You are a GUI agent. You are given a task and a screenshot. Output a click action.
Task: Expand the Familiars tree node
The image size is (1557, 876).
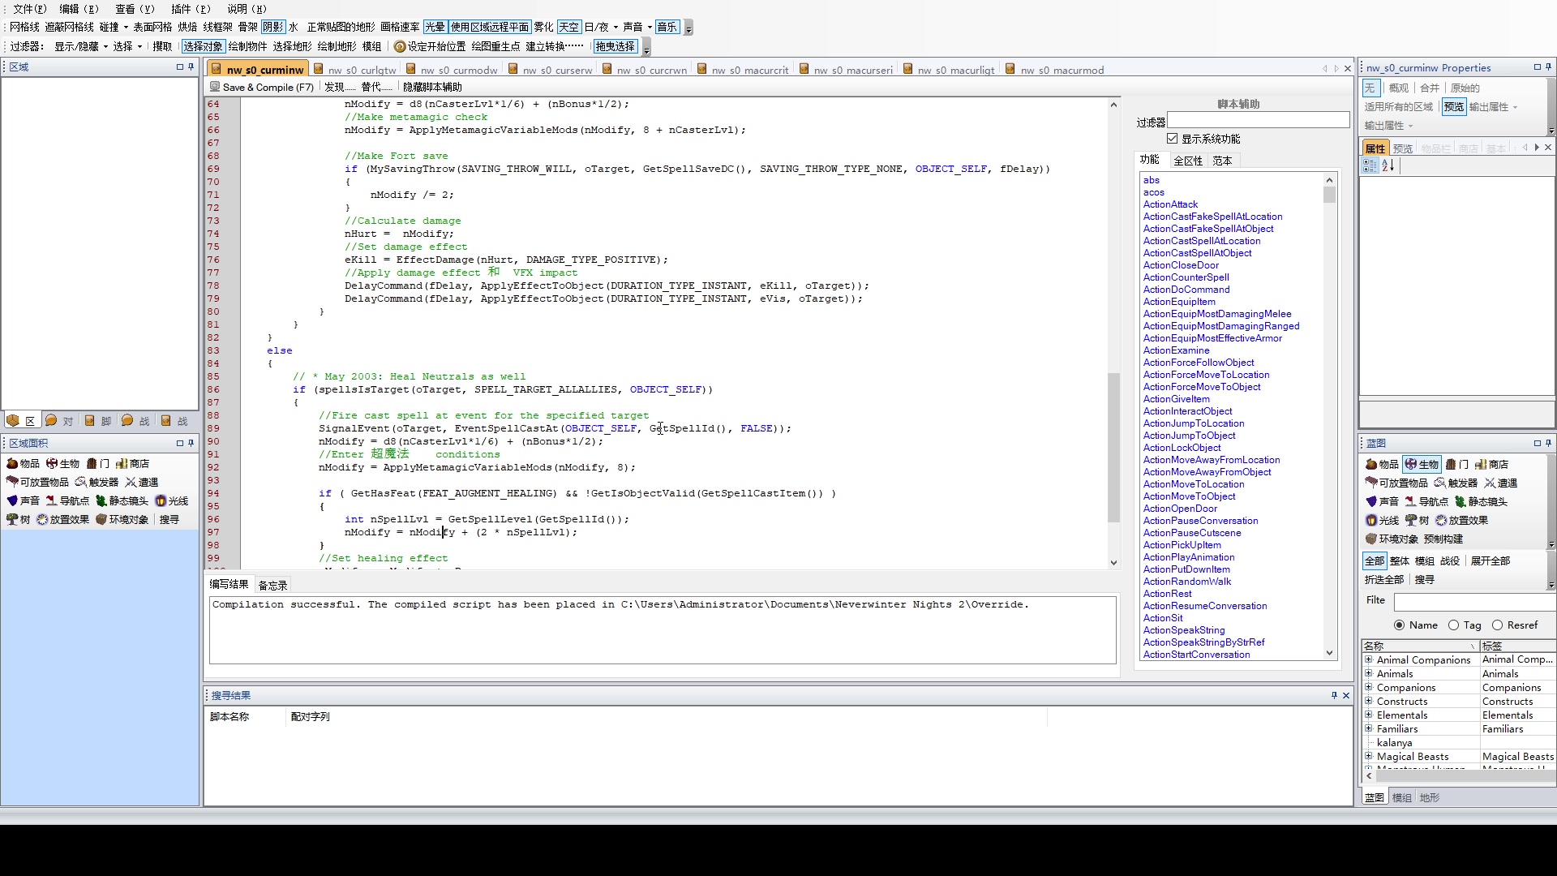pyautogui.click(x=1368, y=728)
